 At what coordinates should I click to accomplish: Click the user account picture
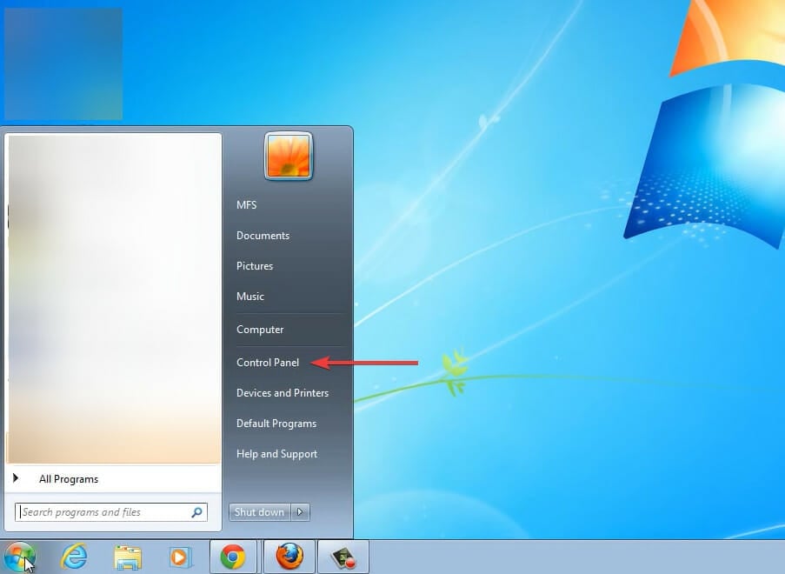click(x=288, y=157)
